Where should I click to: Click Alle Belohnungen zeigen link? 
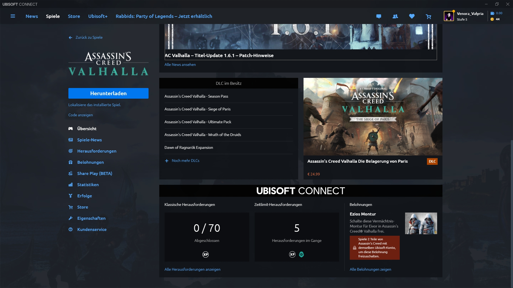click(x=370, y=269)
